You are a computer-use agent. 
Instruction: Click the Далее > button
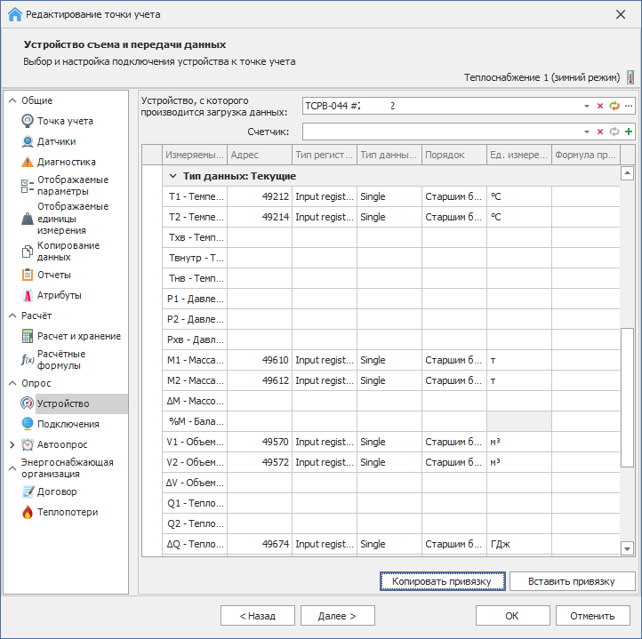tap(337, 615)
